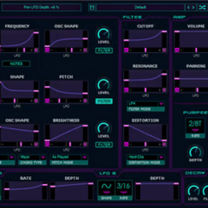Click the Decay Level knob
208x208 pixels.
(x=193, y=190)
